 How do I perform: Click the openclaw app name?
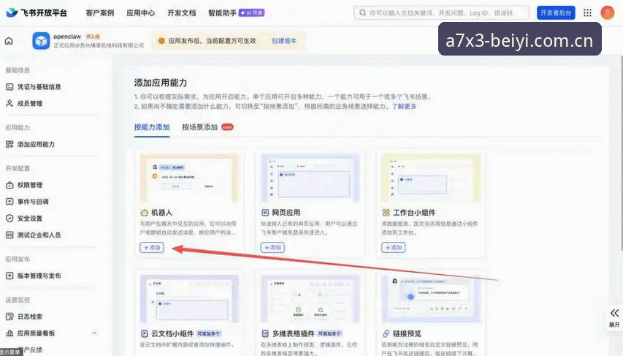click(x=67, y=37)
